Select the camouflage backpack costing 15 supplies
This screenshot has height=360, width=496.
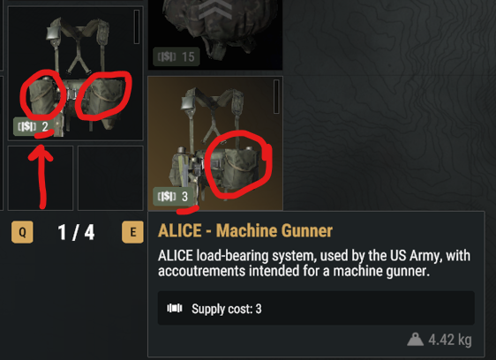[215, 34]
